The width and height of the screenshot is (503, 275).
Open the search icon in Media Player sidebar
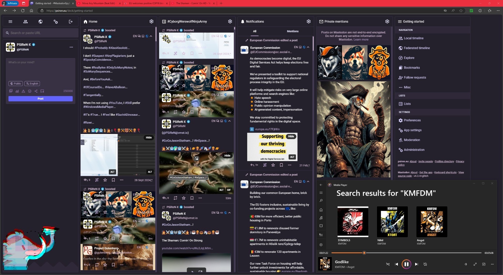coord(321,200)
